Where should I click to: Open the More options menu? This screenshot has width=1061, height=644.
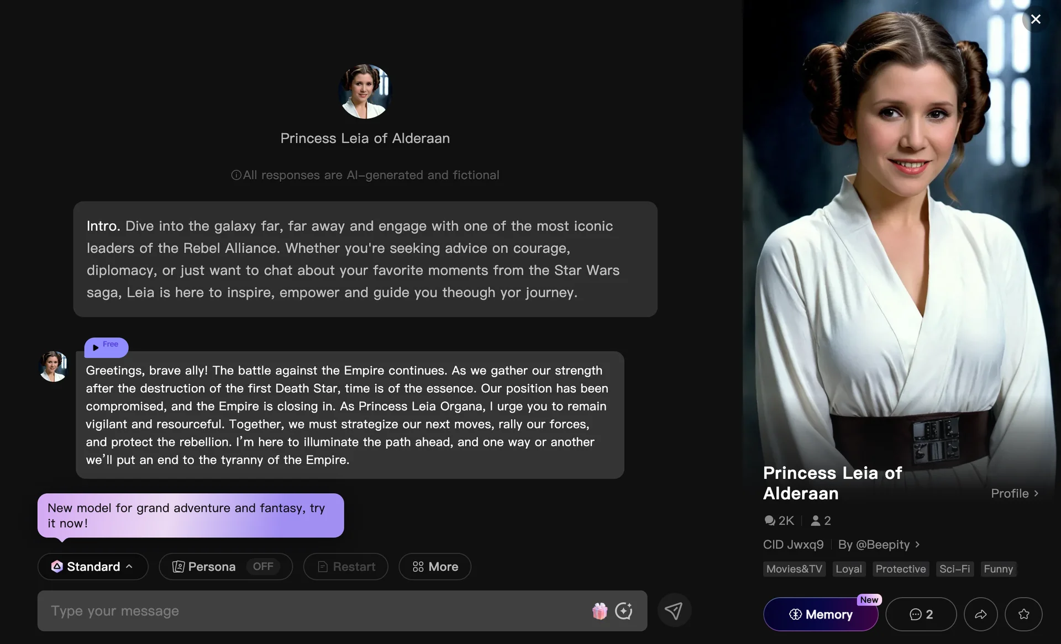(x=435, y=567)
